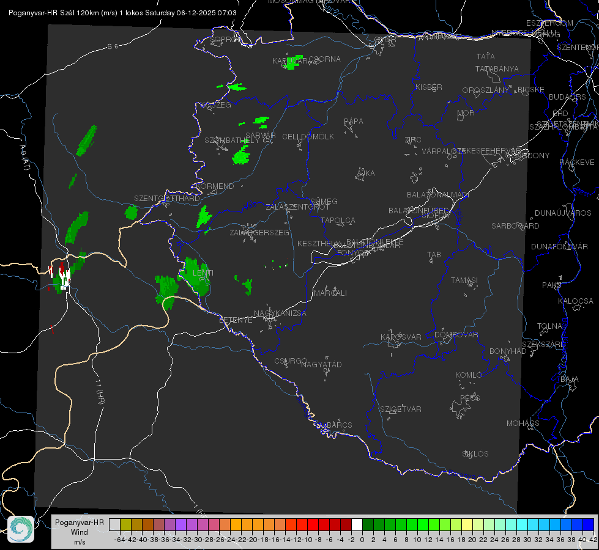Click the radar title text with the timestamp

122,13
